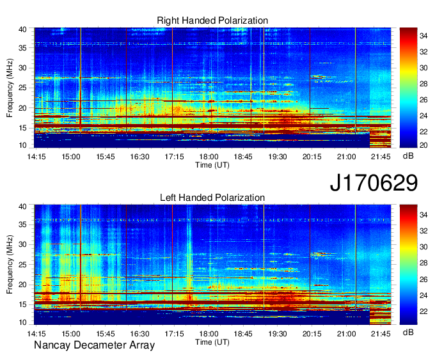Select the J170629 observation label
This screenshot has width=435, height=353.
374,183
